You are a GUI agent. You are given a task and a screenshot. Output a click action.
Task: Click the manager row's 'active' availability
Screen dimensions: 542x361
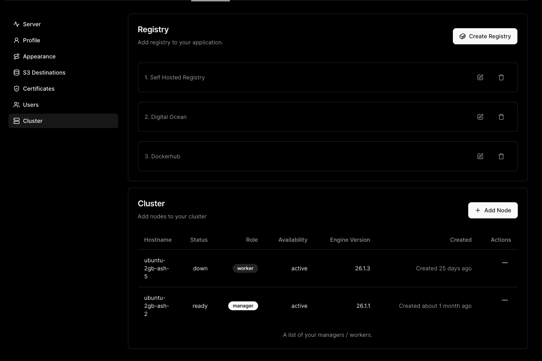[299, 306]
